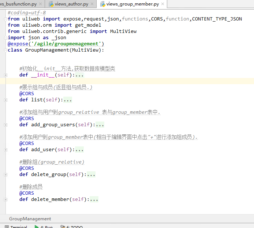Image resolution: width=254 pixels, height=228 pixels.
Task: Click Python file icon on views_group_member.py tab
Action: click(103, 4)
